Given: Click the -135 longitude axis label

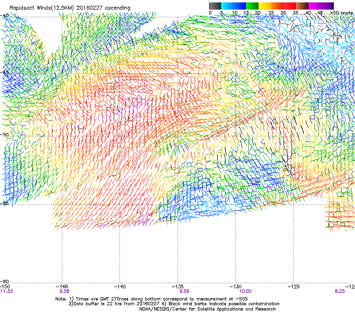Looking at the screenshot, I should coord(177,287).
